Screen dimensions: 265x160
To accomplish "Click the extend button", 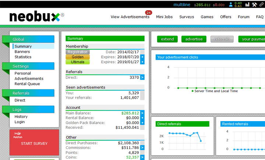I will 167,39.
